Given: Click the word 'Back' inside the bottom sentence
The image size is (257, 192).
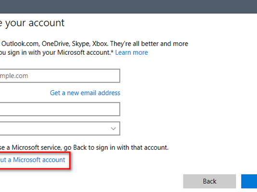Looking at the screenshot, I should tap(80, 147).
